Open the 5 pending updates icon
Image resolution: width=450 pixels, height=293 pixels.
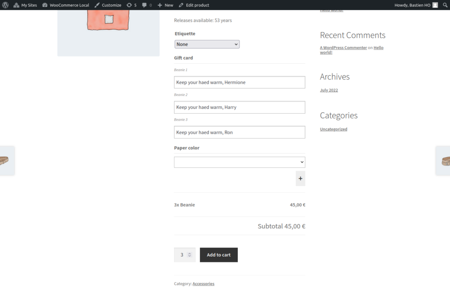click(131, 5)
